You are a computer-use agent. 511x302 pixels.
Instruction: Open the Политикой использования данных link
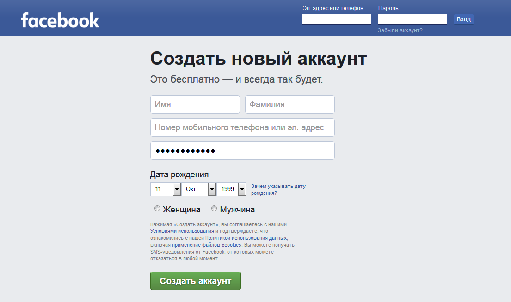point(246,238)
